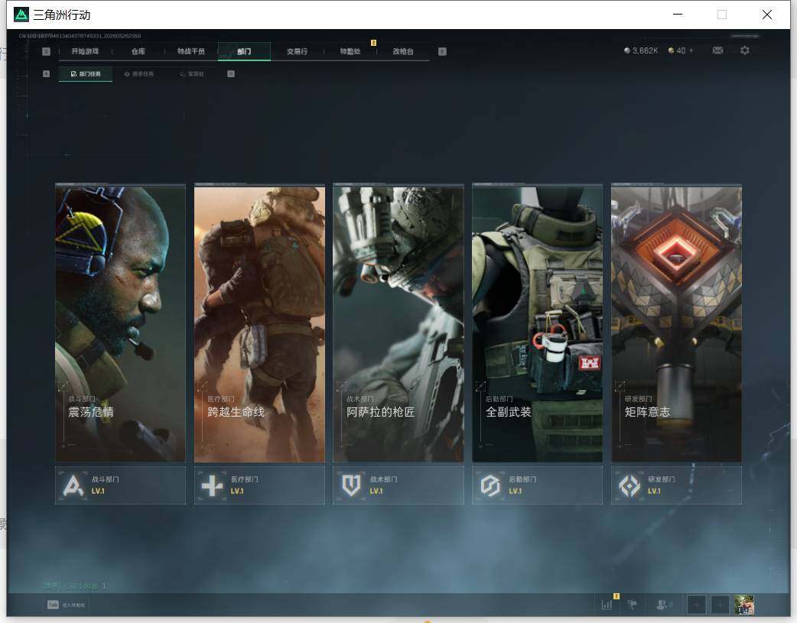
Task: Click the expand arrow on 震荡危情 card
Action: click(x=63, y=386)
